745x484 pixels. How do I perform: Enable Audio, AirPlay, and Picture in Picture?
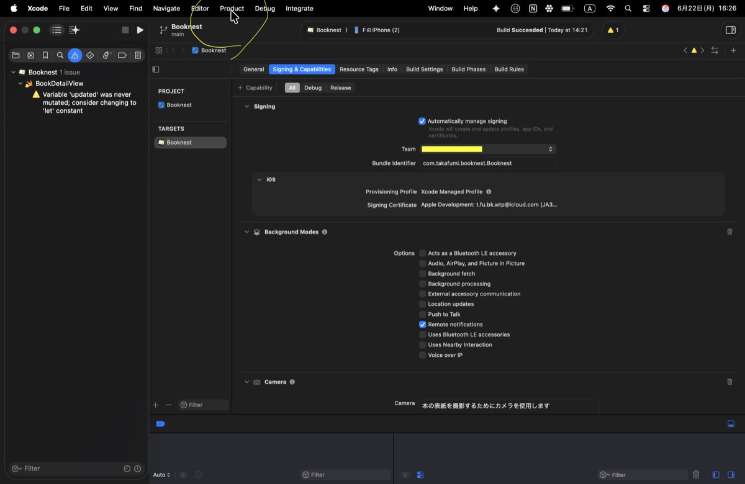tap(422, 263)
